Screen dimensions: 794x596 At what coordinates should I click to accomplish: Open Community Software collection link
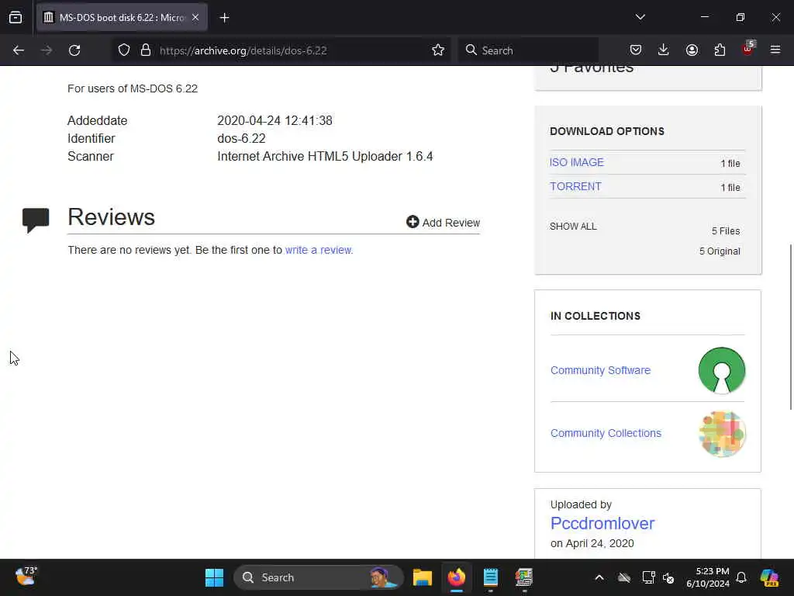point(601,370)
